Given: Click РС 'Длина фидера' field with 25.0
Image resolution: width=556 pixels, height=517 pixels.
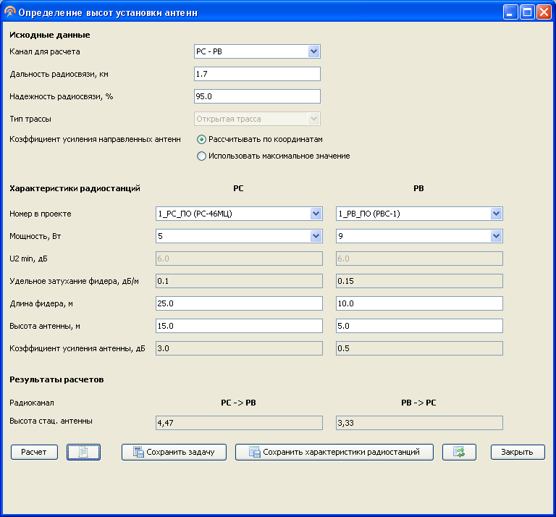Looking at the screenshot, I should (239, 303).
